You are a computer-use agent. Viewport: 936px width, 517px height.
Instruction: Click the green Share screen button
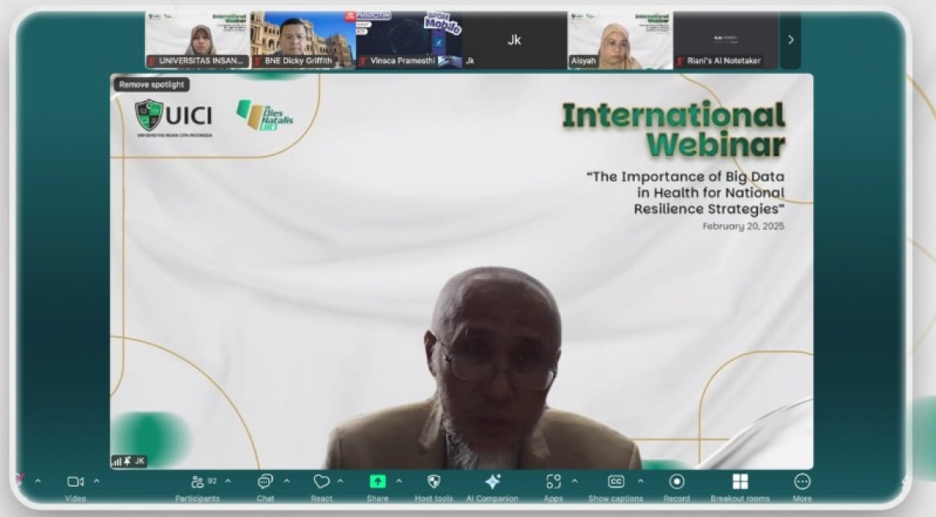pos(377,483)
